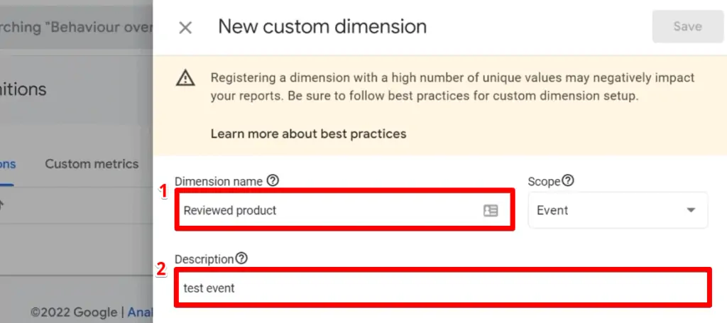Expand the Scope dropdown arrow
Screen dimensions: 727x323
pyautogui.click(x=690, y=210)
